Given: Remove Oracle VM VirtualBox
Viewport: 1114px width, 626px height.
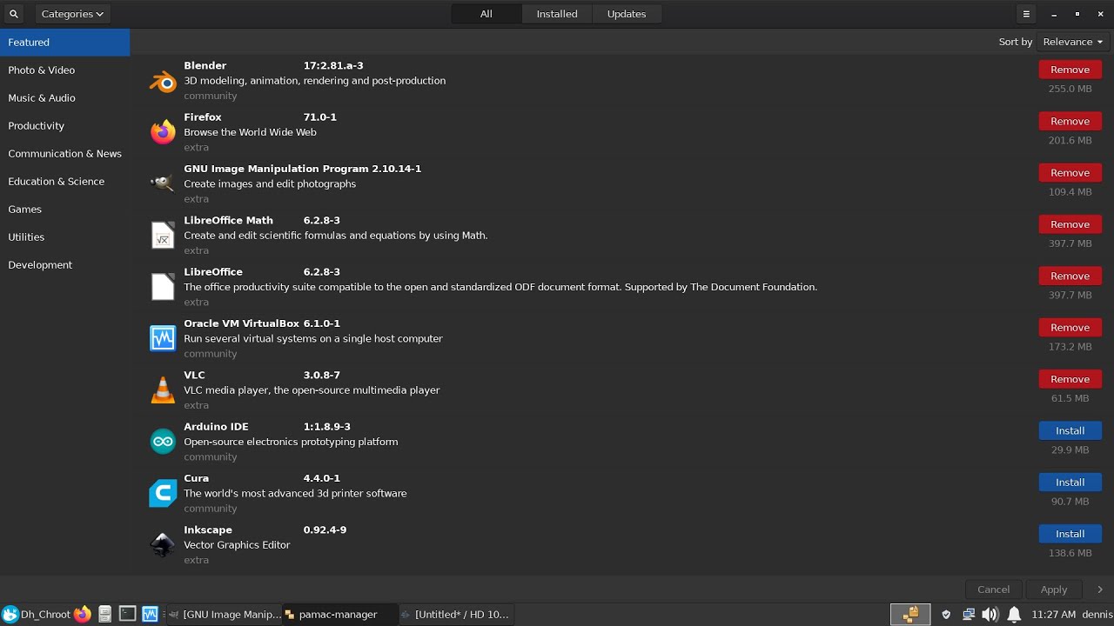Looking at the screenshot, I should coord(1070,327).
